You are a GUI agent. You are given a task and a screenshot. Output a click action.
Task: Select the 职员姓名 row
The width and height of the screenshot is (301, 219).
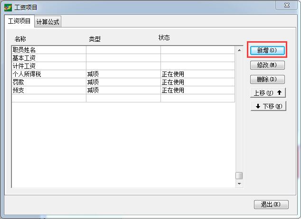[x=123, y=50]
